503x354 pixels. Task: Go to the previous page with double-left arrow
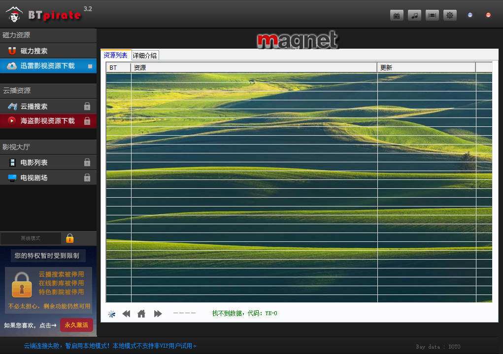[x=126, y=314]
